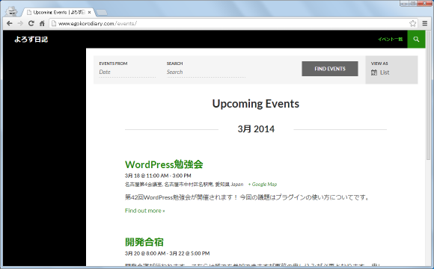
Task: Go back using the browser back arrow
Action: click(x=10, y=23)
